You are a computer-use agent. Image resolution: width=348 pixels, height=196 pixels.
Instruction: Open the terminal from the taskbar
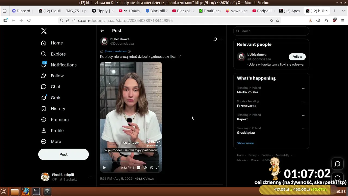tap(36, 191)
